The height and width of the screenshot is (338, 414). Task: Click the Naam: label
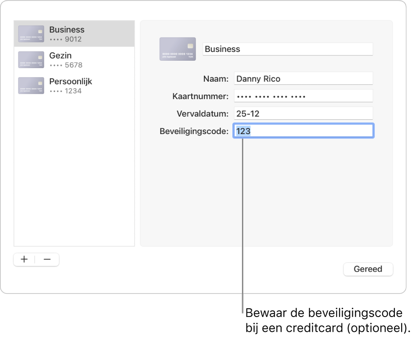point(216,79)
